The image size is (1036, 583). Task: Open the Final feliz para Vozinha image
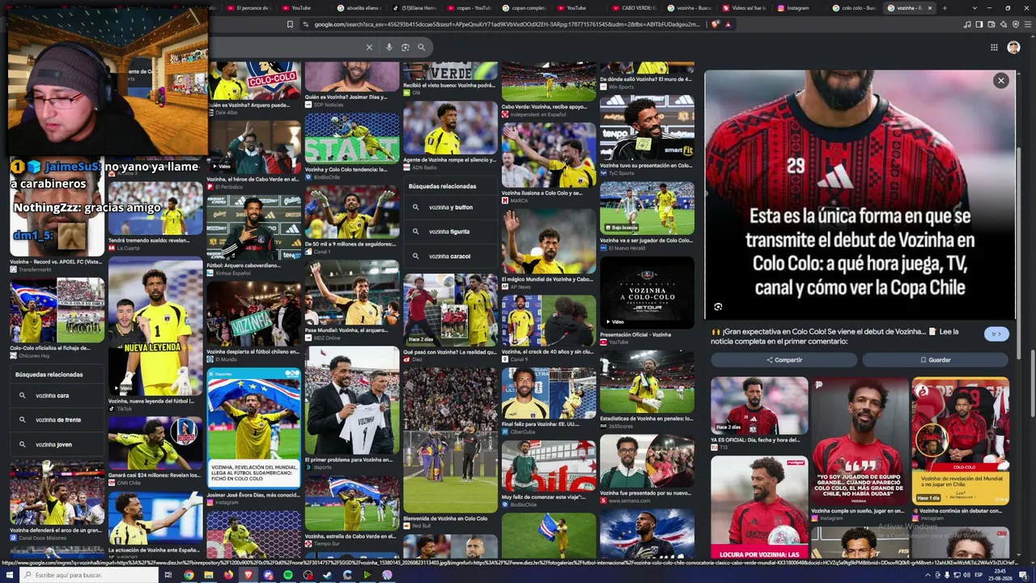548,393
